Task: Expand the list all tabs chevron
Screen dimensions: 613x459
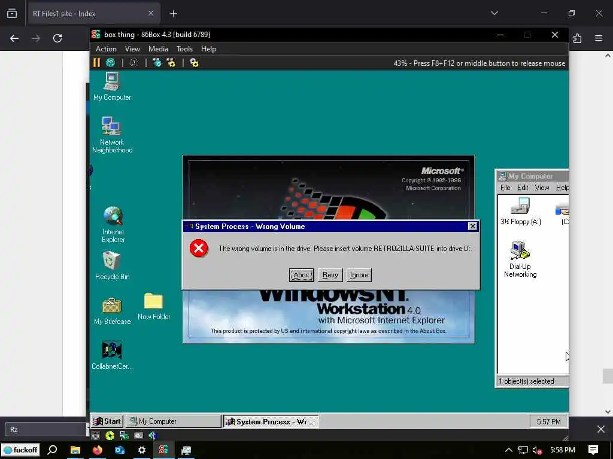Action: (494, 13)
